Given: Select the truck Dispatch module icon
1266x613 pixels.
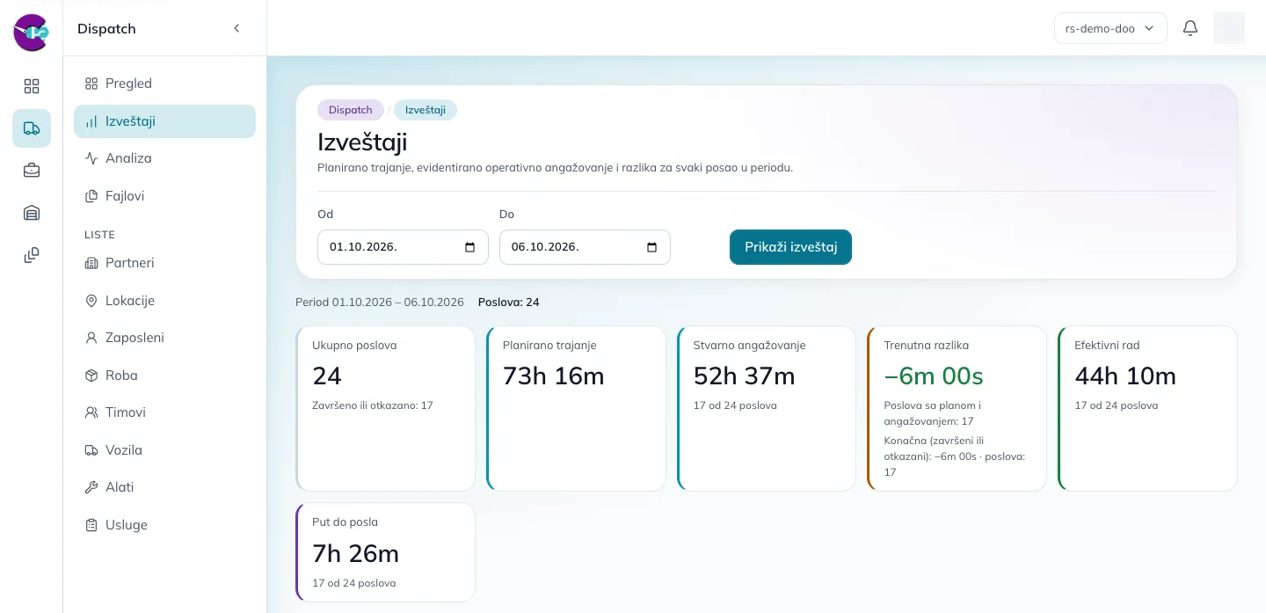Looking at the screenshot, I should click(x=32, y=128).
